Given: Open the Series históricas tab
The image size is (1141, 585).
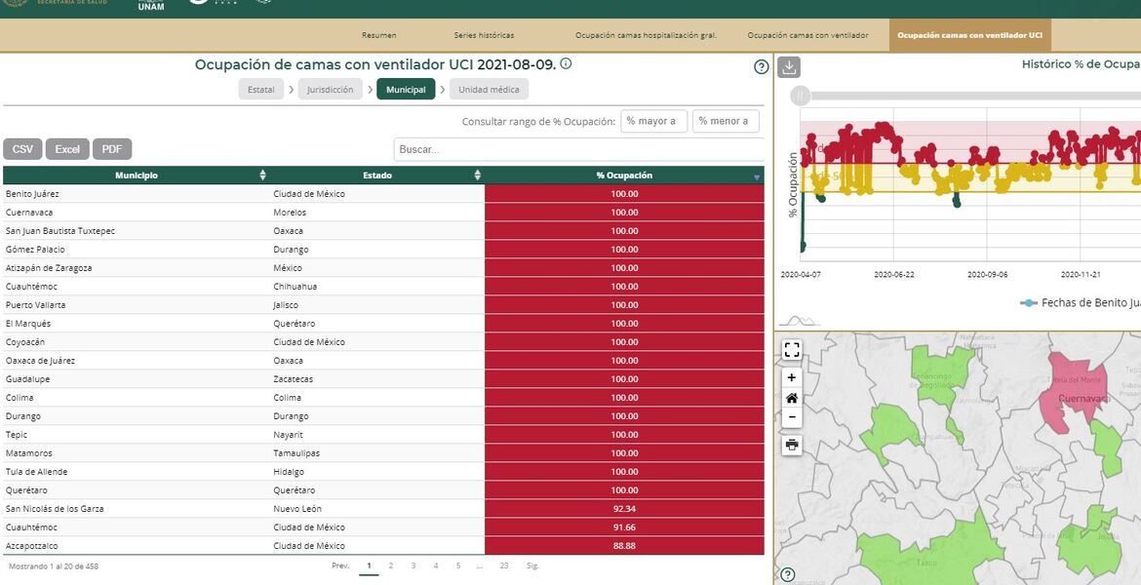Looking at the screenshot, I should point(484,35).
